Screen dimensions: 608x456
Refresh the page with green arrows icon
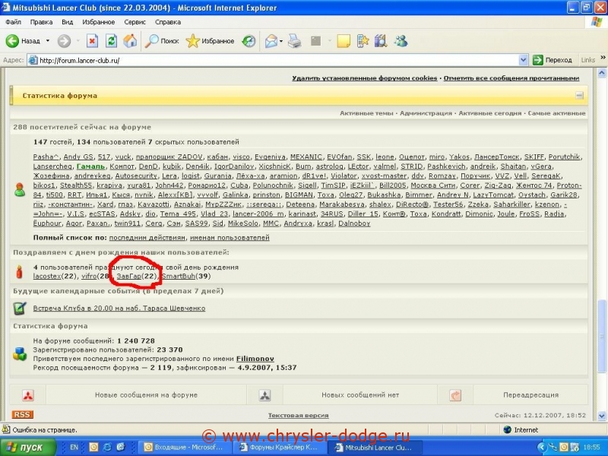[111, 41]
